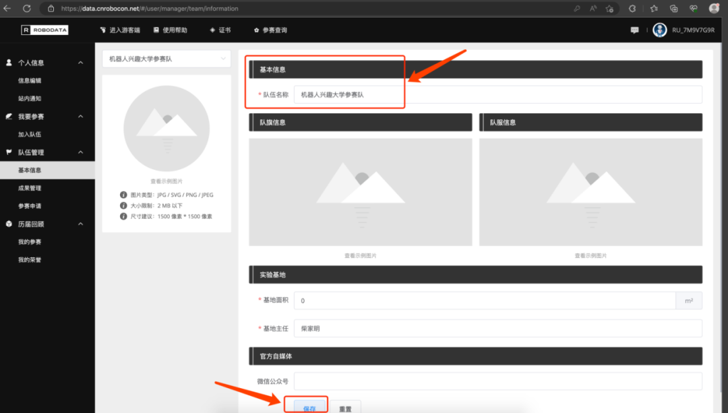This screenshot has width=728, height=413.
Task: Go back with browser back arrow
Action: [x=7, y=8]
